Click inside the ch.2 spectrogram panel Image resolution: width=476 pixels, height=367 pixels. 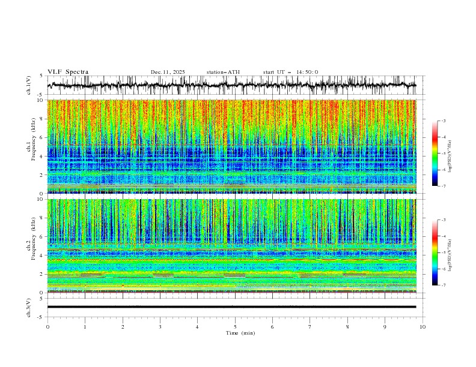point(231,246)
